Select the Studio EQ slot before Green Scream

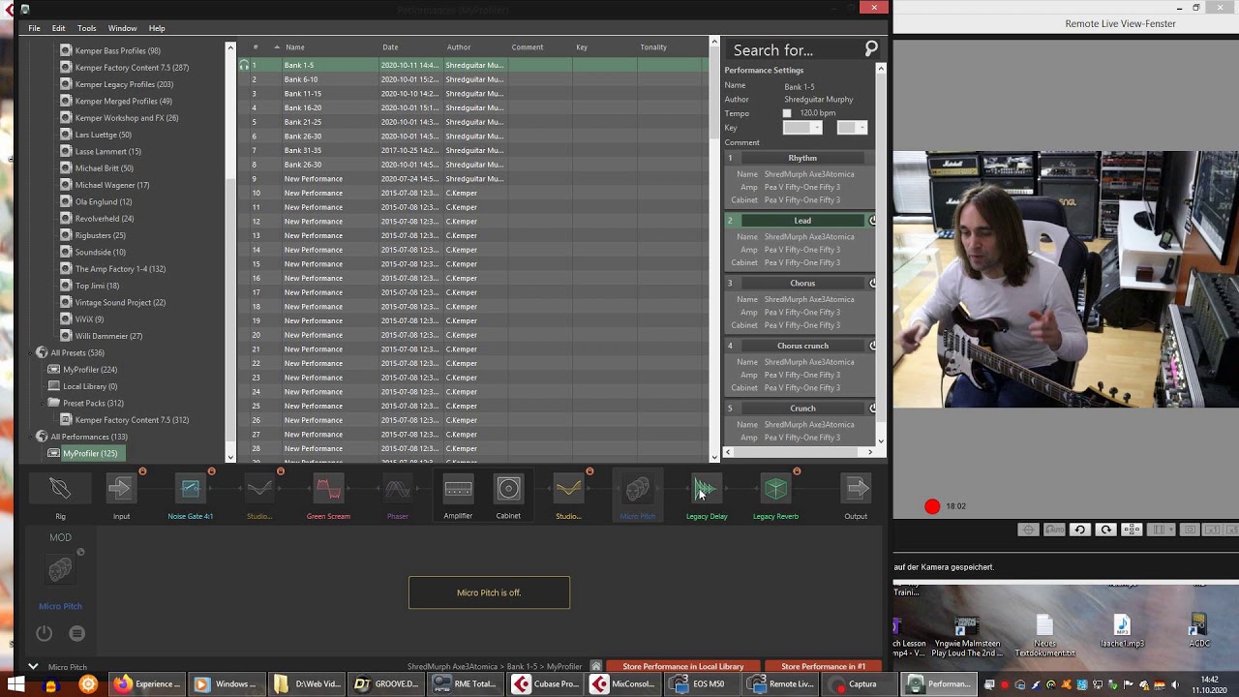tap(259, 490)
